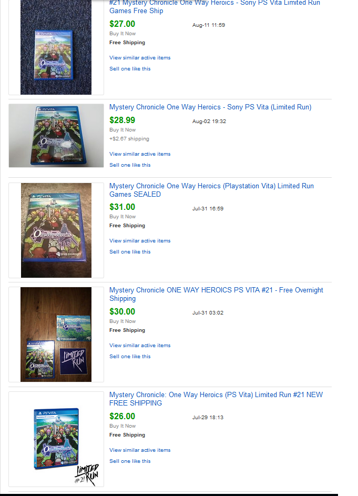
Task: Open the Limited Run Games SEALED listing title
Action: click(211, 190)
